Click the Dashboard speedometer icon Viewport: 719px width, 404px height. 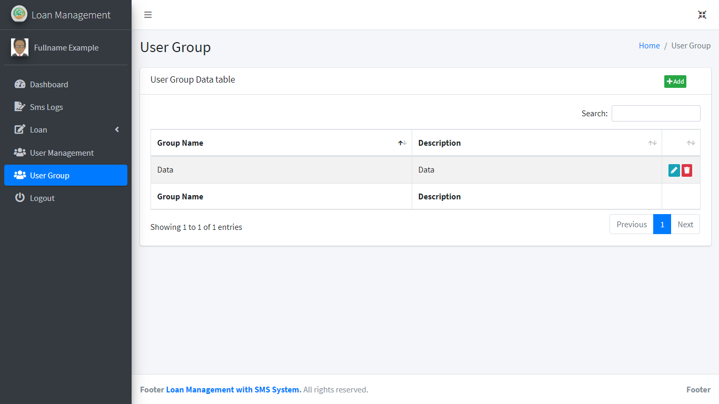[x=20, y=84]
